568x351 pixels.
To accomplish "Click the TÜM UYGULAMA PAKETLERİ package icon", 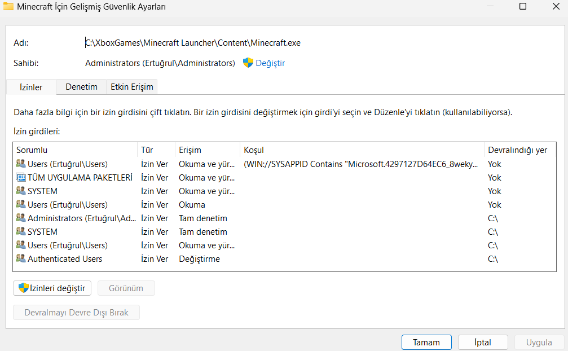I will pos(21,178).
